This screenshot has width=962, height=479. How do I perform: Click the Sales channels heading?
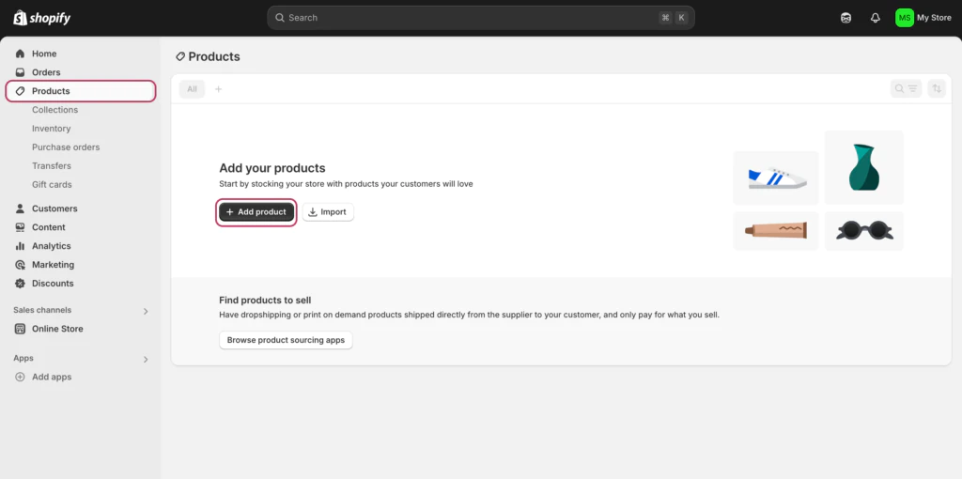[42, 310]
